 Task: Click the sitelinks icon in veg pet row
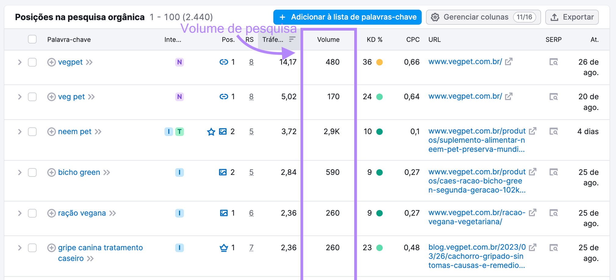click(x=224, y=97)
